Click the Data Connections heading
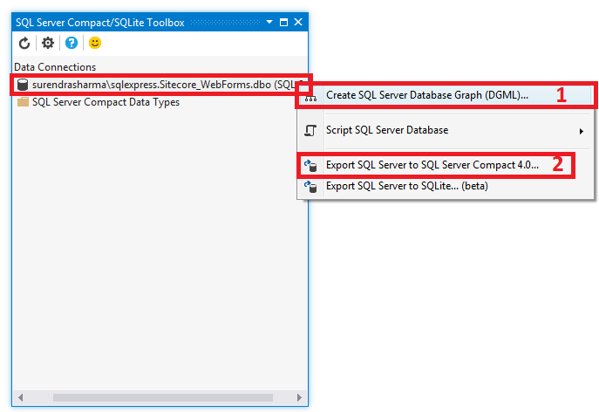 click(55, 67)
